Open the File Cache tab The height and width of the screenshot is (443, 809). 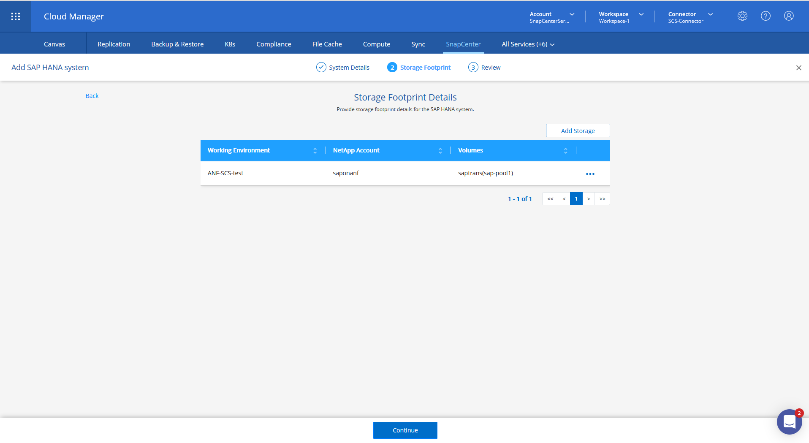327,44
